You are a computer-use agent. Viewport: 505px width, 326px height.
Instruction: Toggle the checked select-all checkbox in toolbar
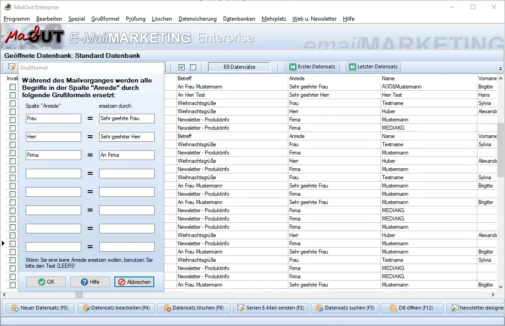[x=182, y=67]
